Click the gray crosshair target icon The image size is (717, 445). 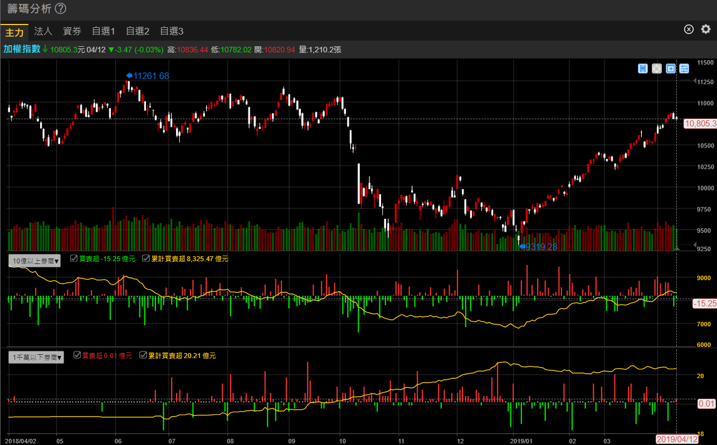click(657, 69)
